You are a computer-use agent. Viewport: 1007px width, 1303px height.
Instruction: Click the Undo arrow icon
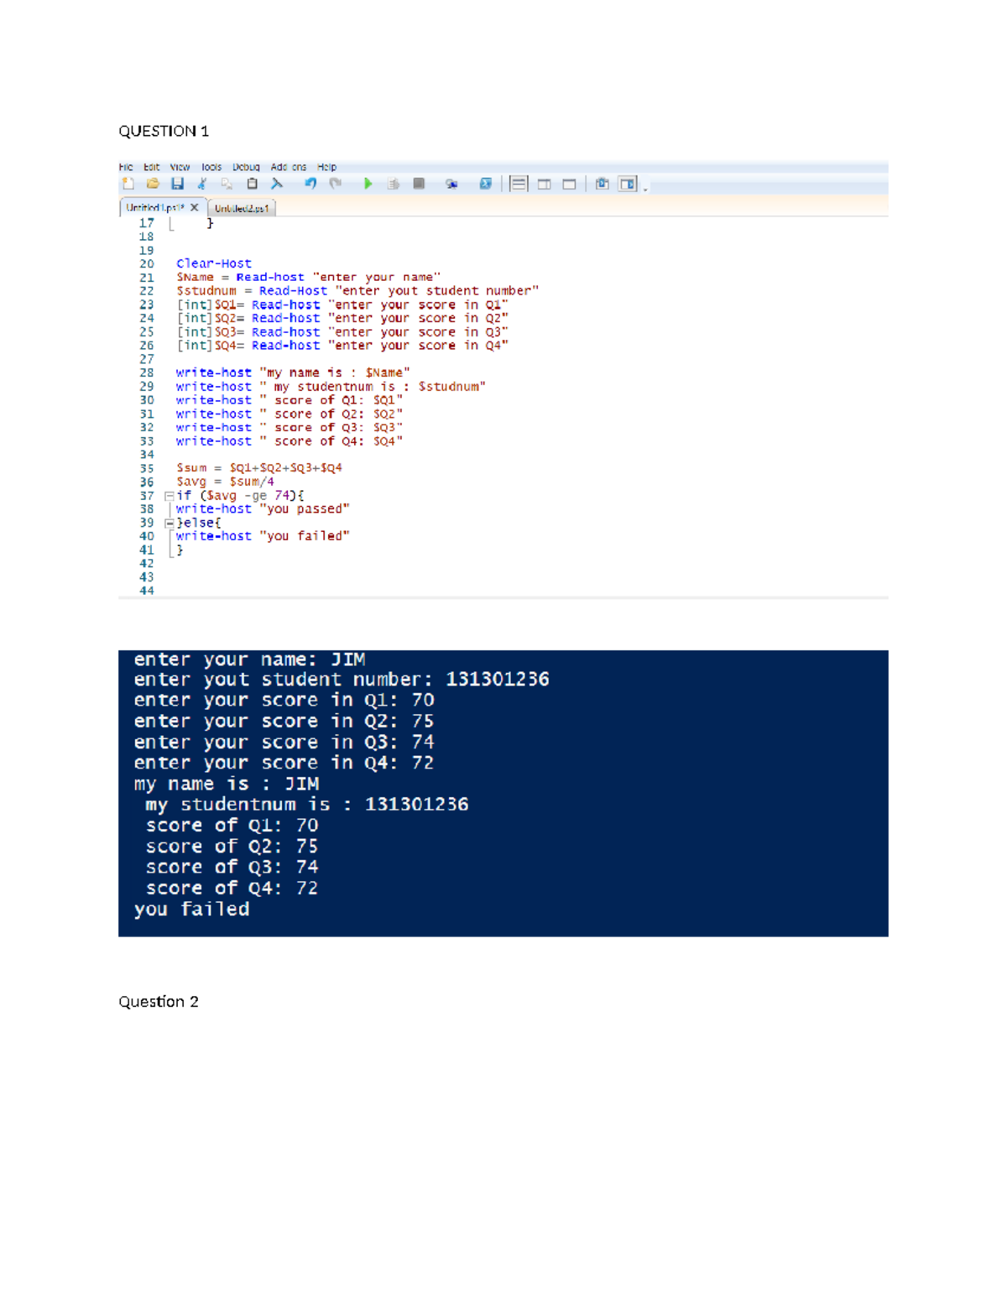coord(310,184)
